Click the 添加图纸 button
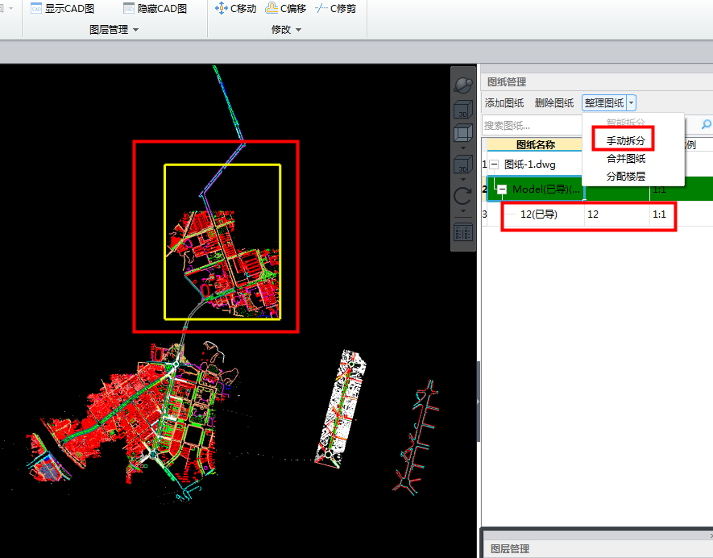Viewport: 713px width, 558px height. point(504,103)
